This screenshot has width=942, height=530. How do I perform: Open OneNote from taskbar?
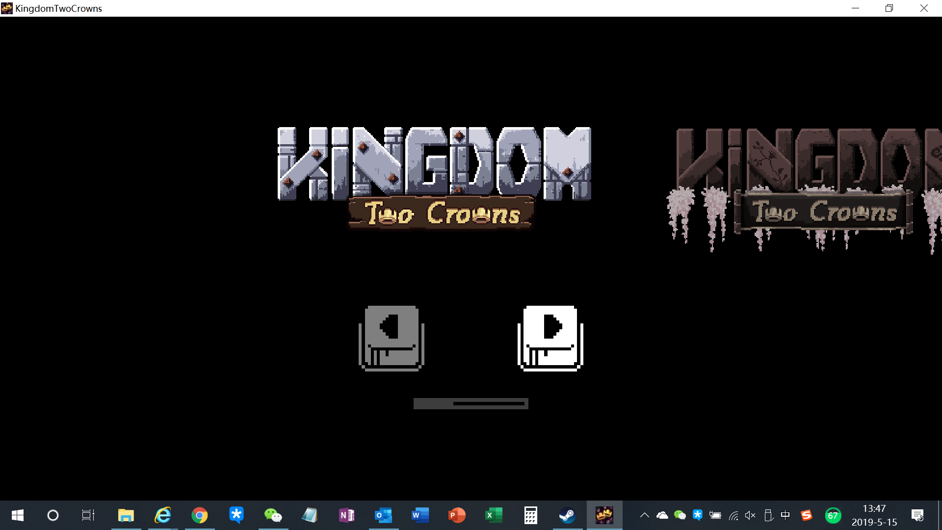click(x=347, y=515)
